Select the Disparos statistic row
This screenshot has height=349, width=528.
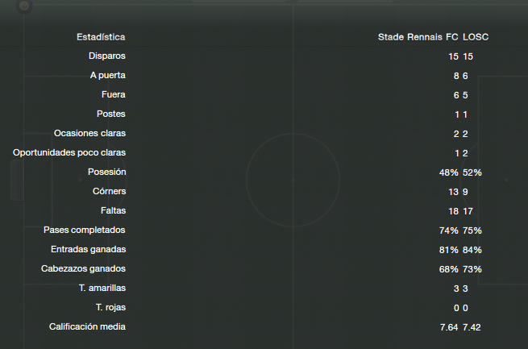coord(264,56)
